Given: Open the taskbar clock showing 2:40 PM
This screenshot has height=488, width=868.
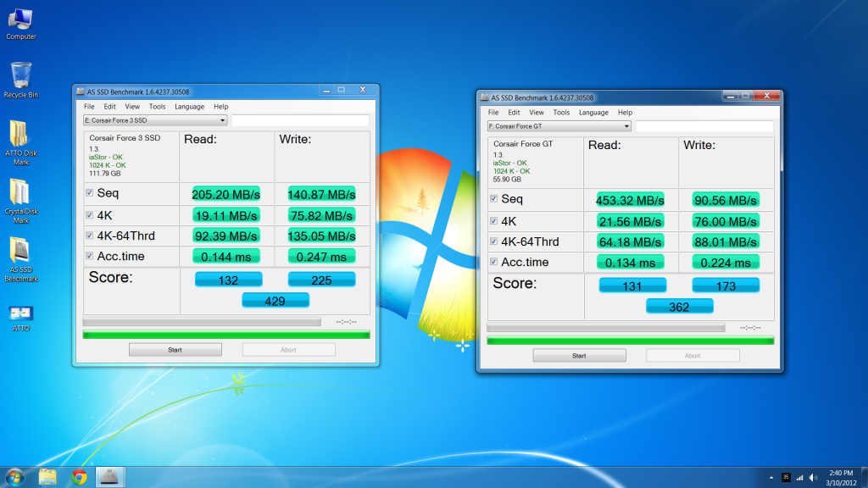Looking at the screenshot, I should (x=841, y=478).
